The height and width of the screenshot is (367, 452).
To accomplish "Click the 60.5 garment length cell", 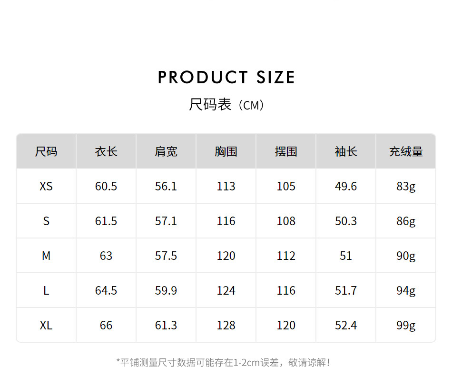I will click(106, 186).
